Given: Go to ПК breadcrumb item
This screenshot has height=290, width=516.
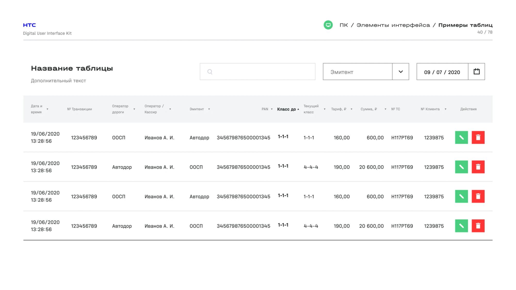Looking at the screenshot, I should pos(344,25).
